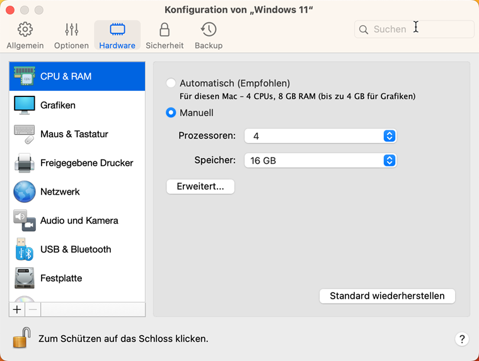479x361 pixels.
Task: Open the Sicherheit tab
Action: (164, 35)
